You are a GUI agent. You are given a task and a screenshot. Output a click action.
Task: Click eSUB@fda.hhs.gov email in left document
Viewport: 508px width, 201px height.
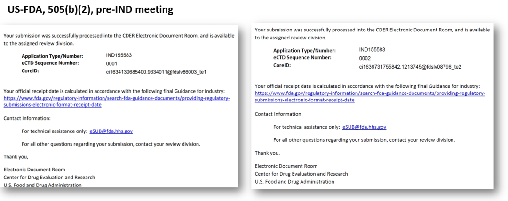[111, 131]
